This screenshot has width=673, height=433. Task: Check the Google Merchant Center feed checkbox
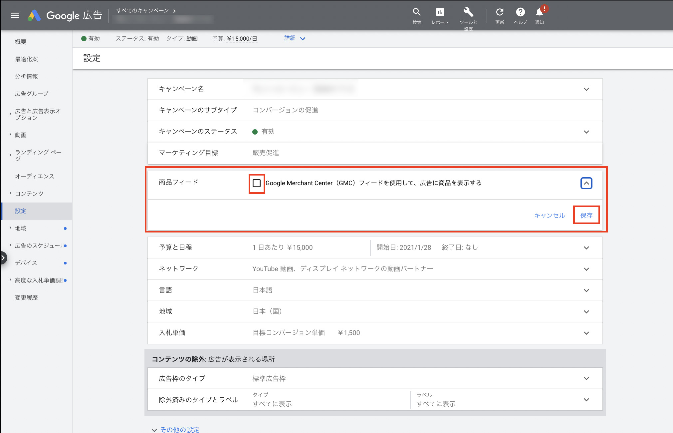pos(257,183)
